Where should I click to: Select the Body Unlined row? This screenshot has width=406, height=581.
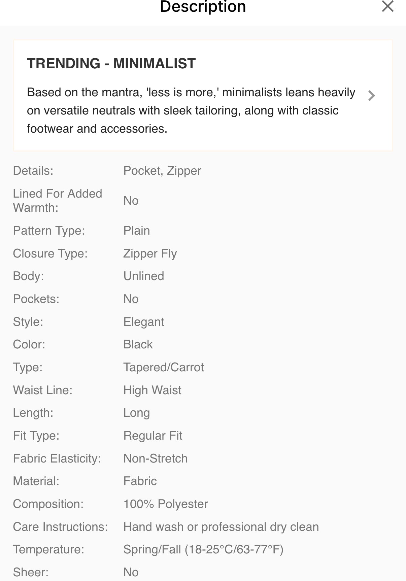144,276
